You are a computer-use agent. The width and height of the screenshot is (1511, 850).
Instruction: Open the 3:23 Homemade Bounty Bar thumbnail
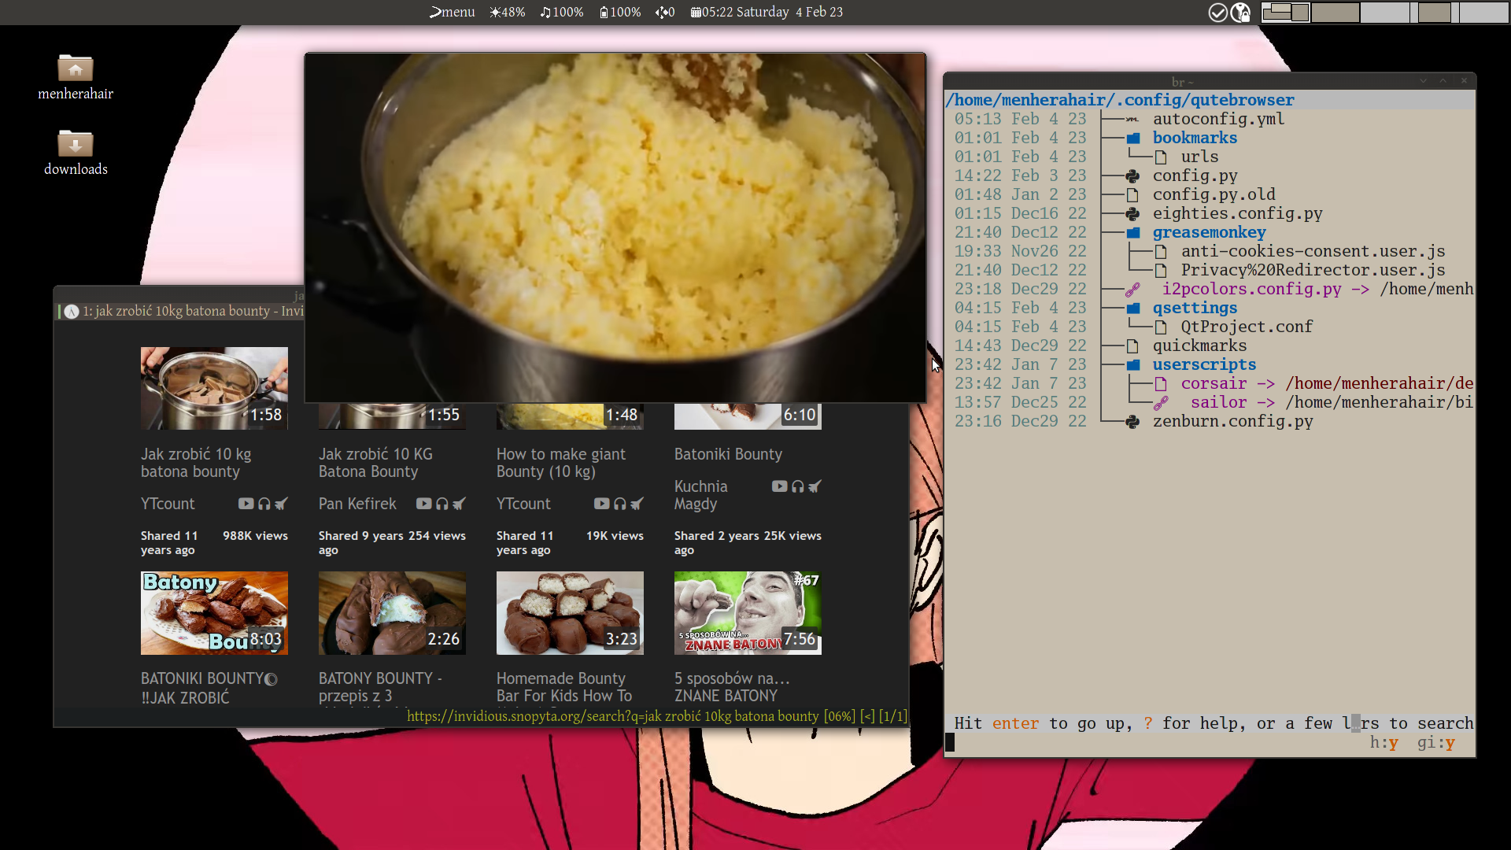[x=570, y=612]
